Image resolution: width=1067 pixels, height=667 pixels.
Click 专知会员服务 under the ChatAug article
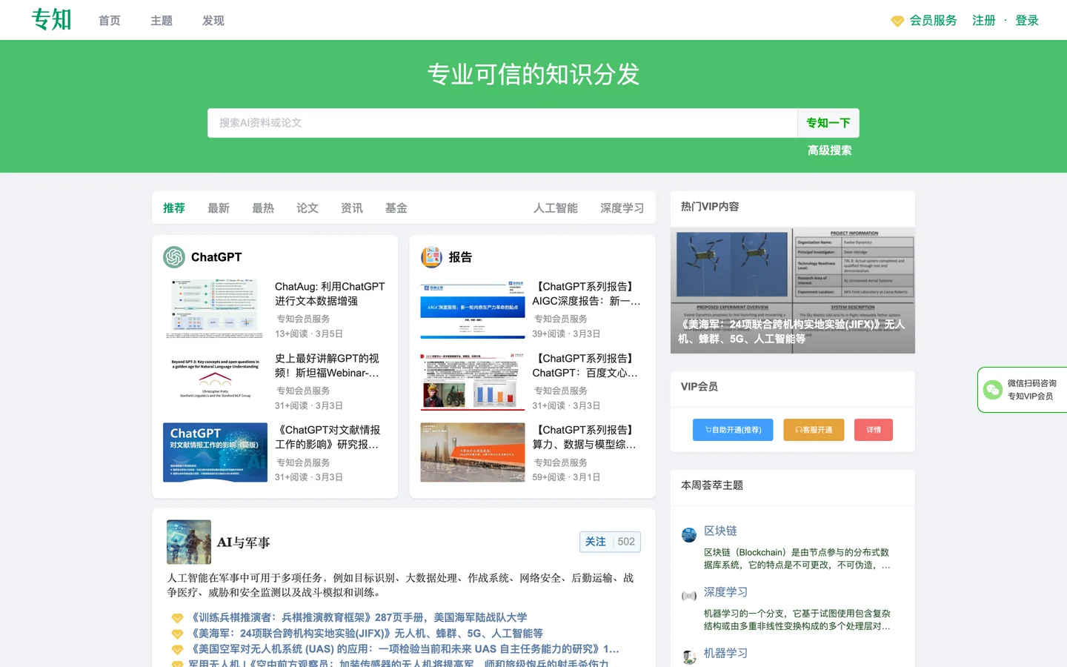tap(303, 319)
